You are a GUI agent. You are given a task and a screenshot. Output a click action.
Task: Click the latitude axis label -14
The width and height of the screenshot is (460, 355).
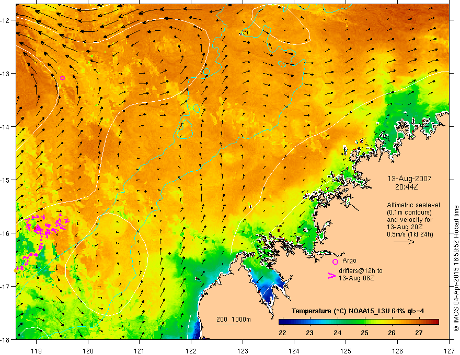pos(6,127)
